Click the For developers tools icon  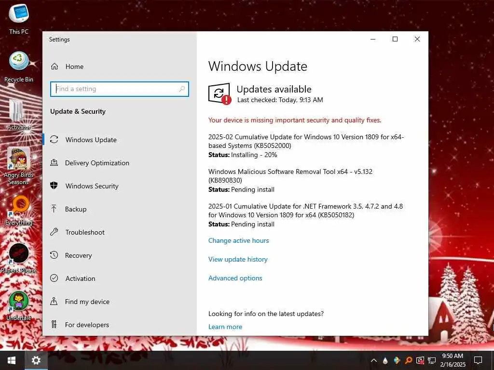(x=54, y=324)
